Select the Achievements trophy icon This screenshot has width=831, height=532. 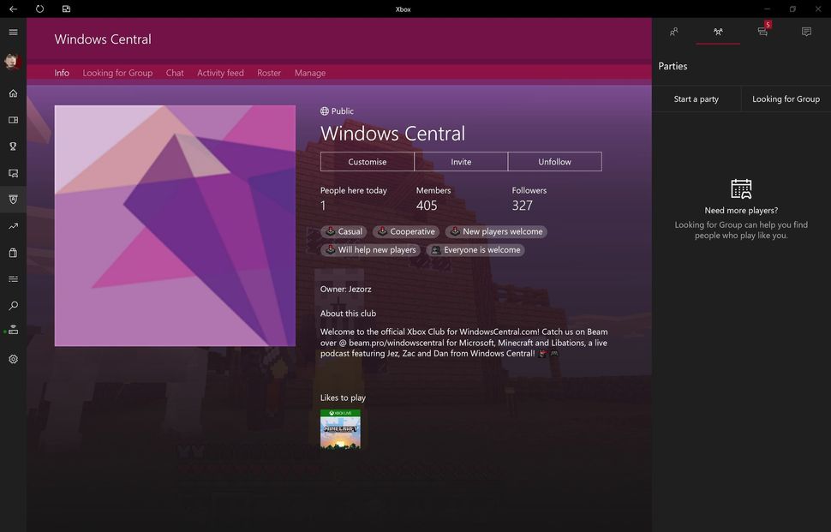click(12, 146)
